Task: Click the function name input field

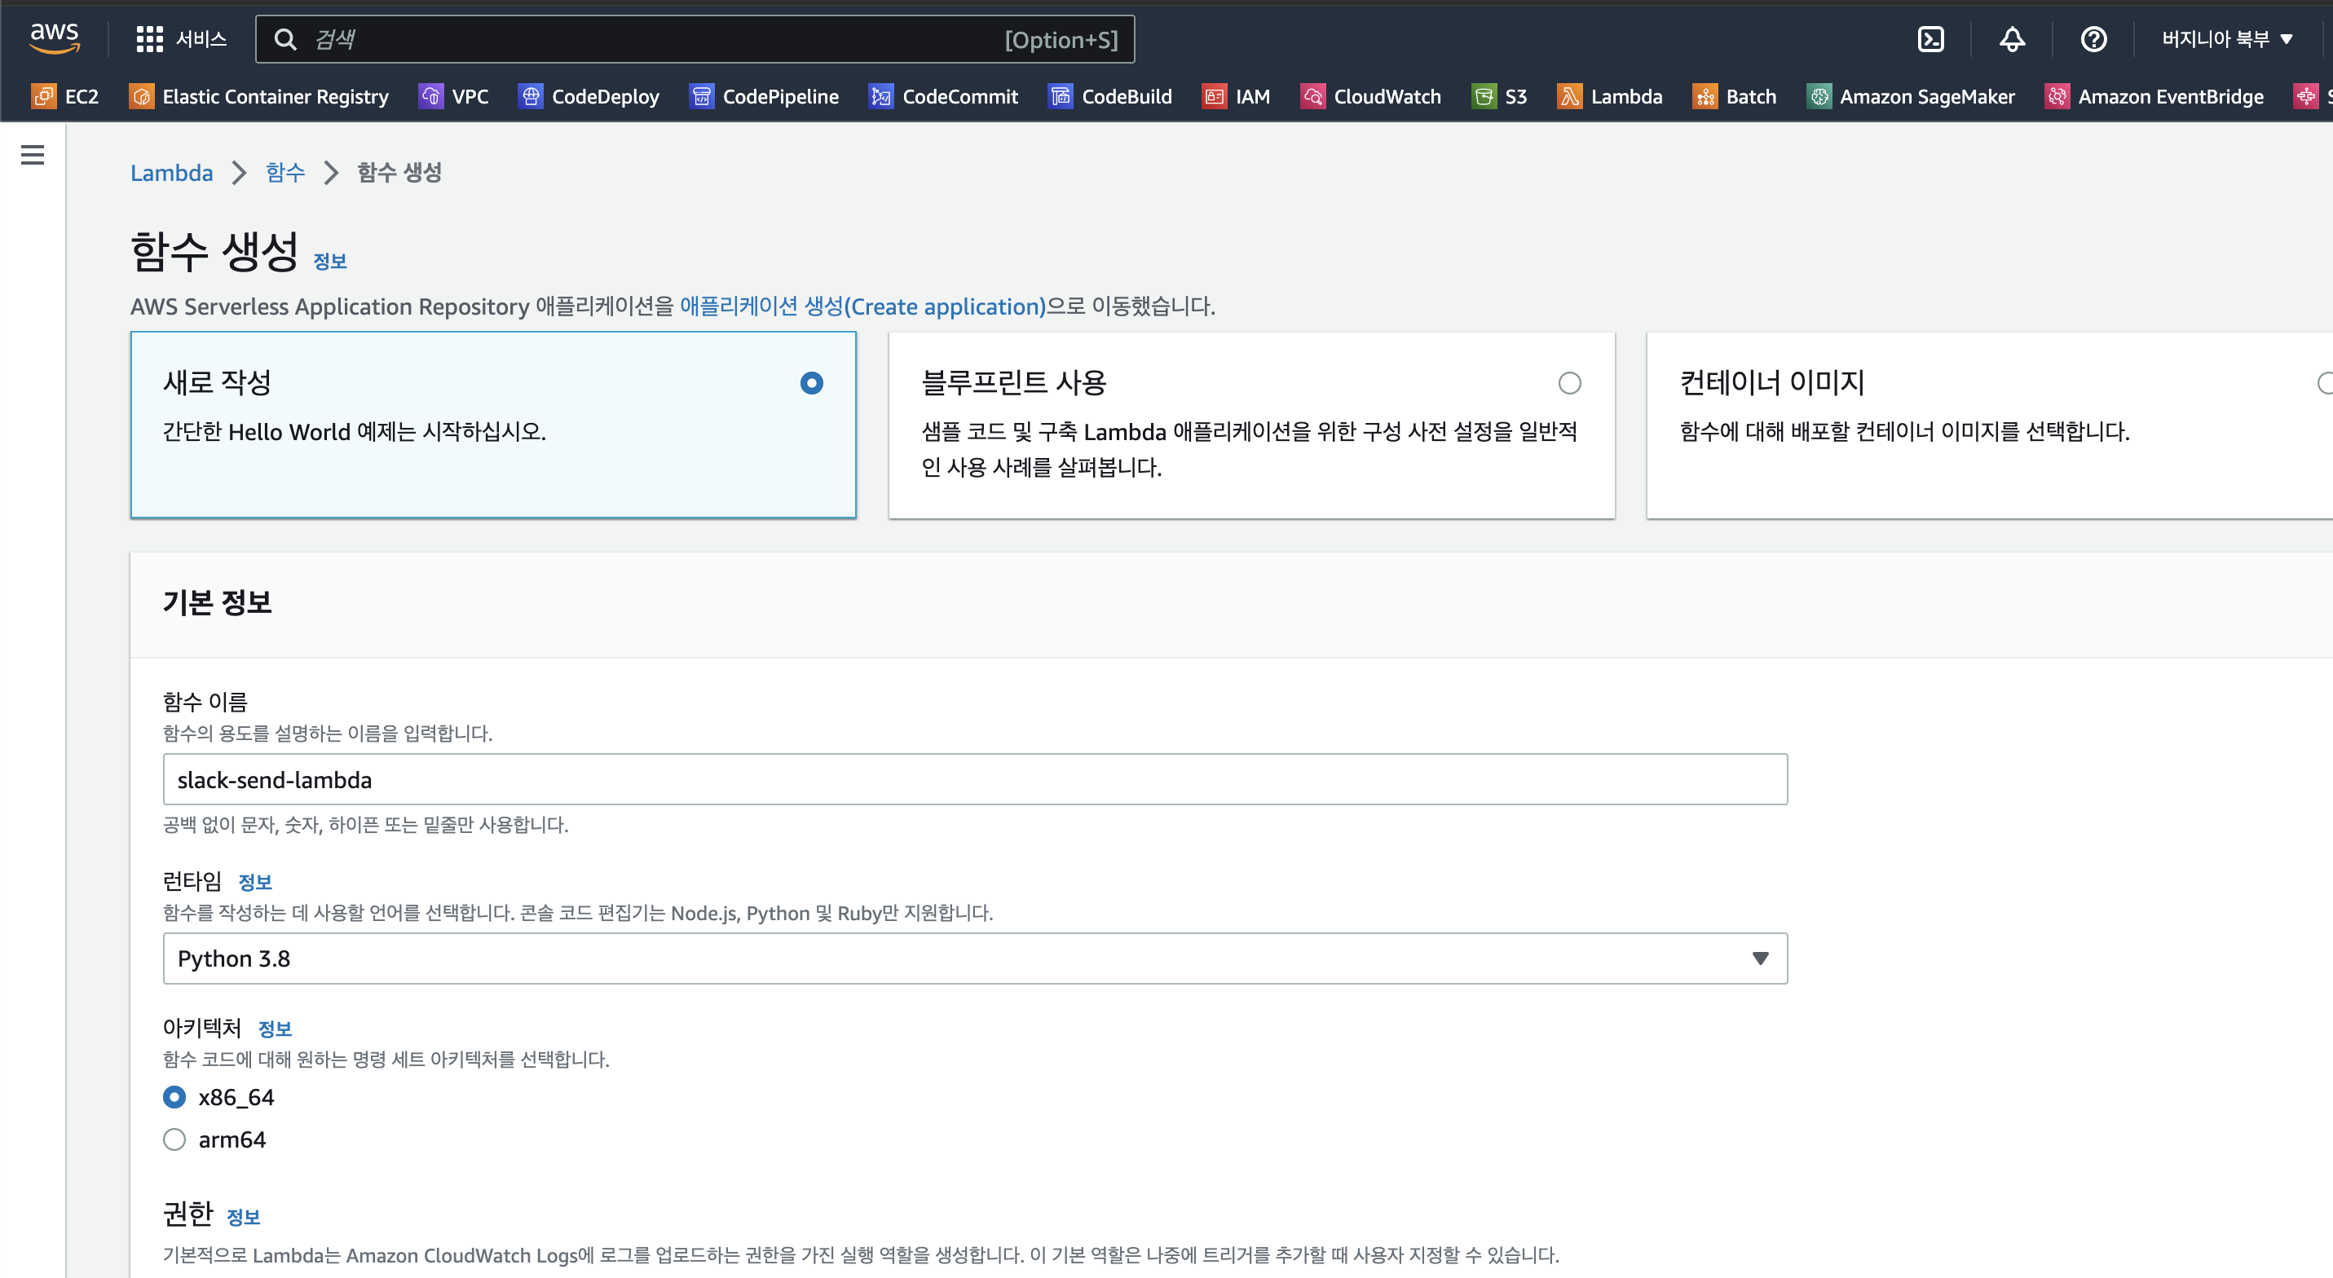Action: click(974, 779)
